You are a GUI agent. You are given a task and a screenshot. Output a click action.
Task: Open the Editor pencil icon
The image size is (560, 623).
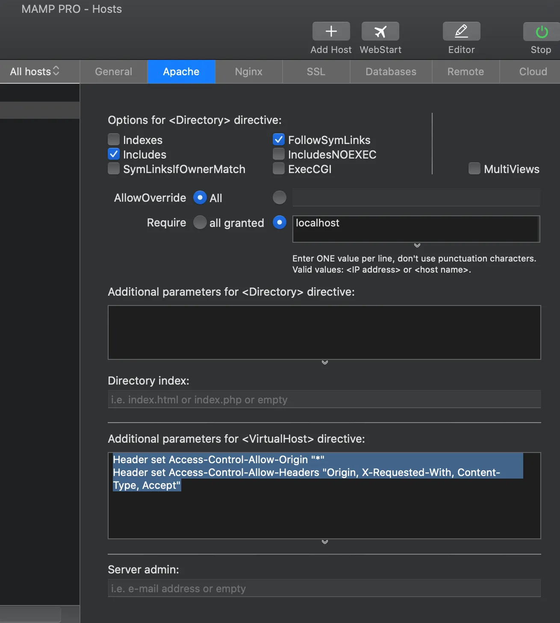(461, 32)
